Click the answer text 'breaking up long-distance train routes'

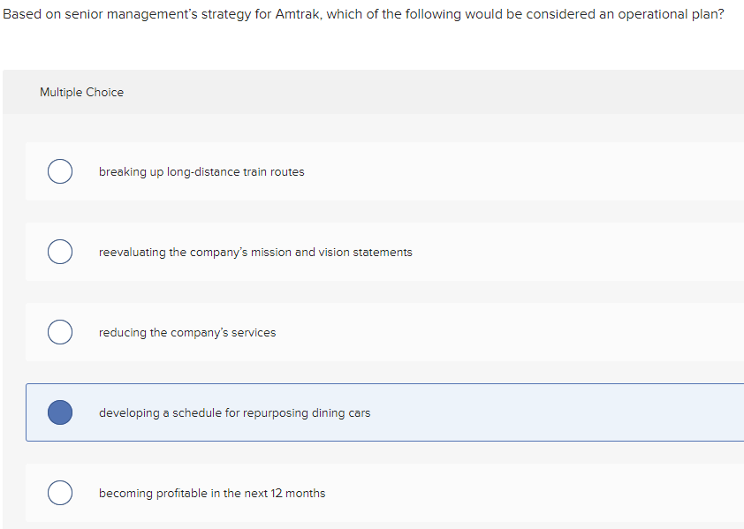(x=201, y=171)
